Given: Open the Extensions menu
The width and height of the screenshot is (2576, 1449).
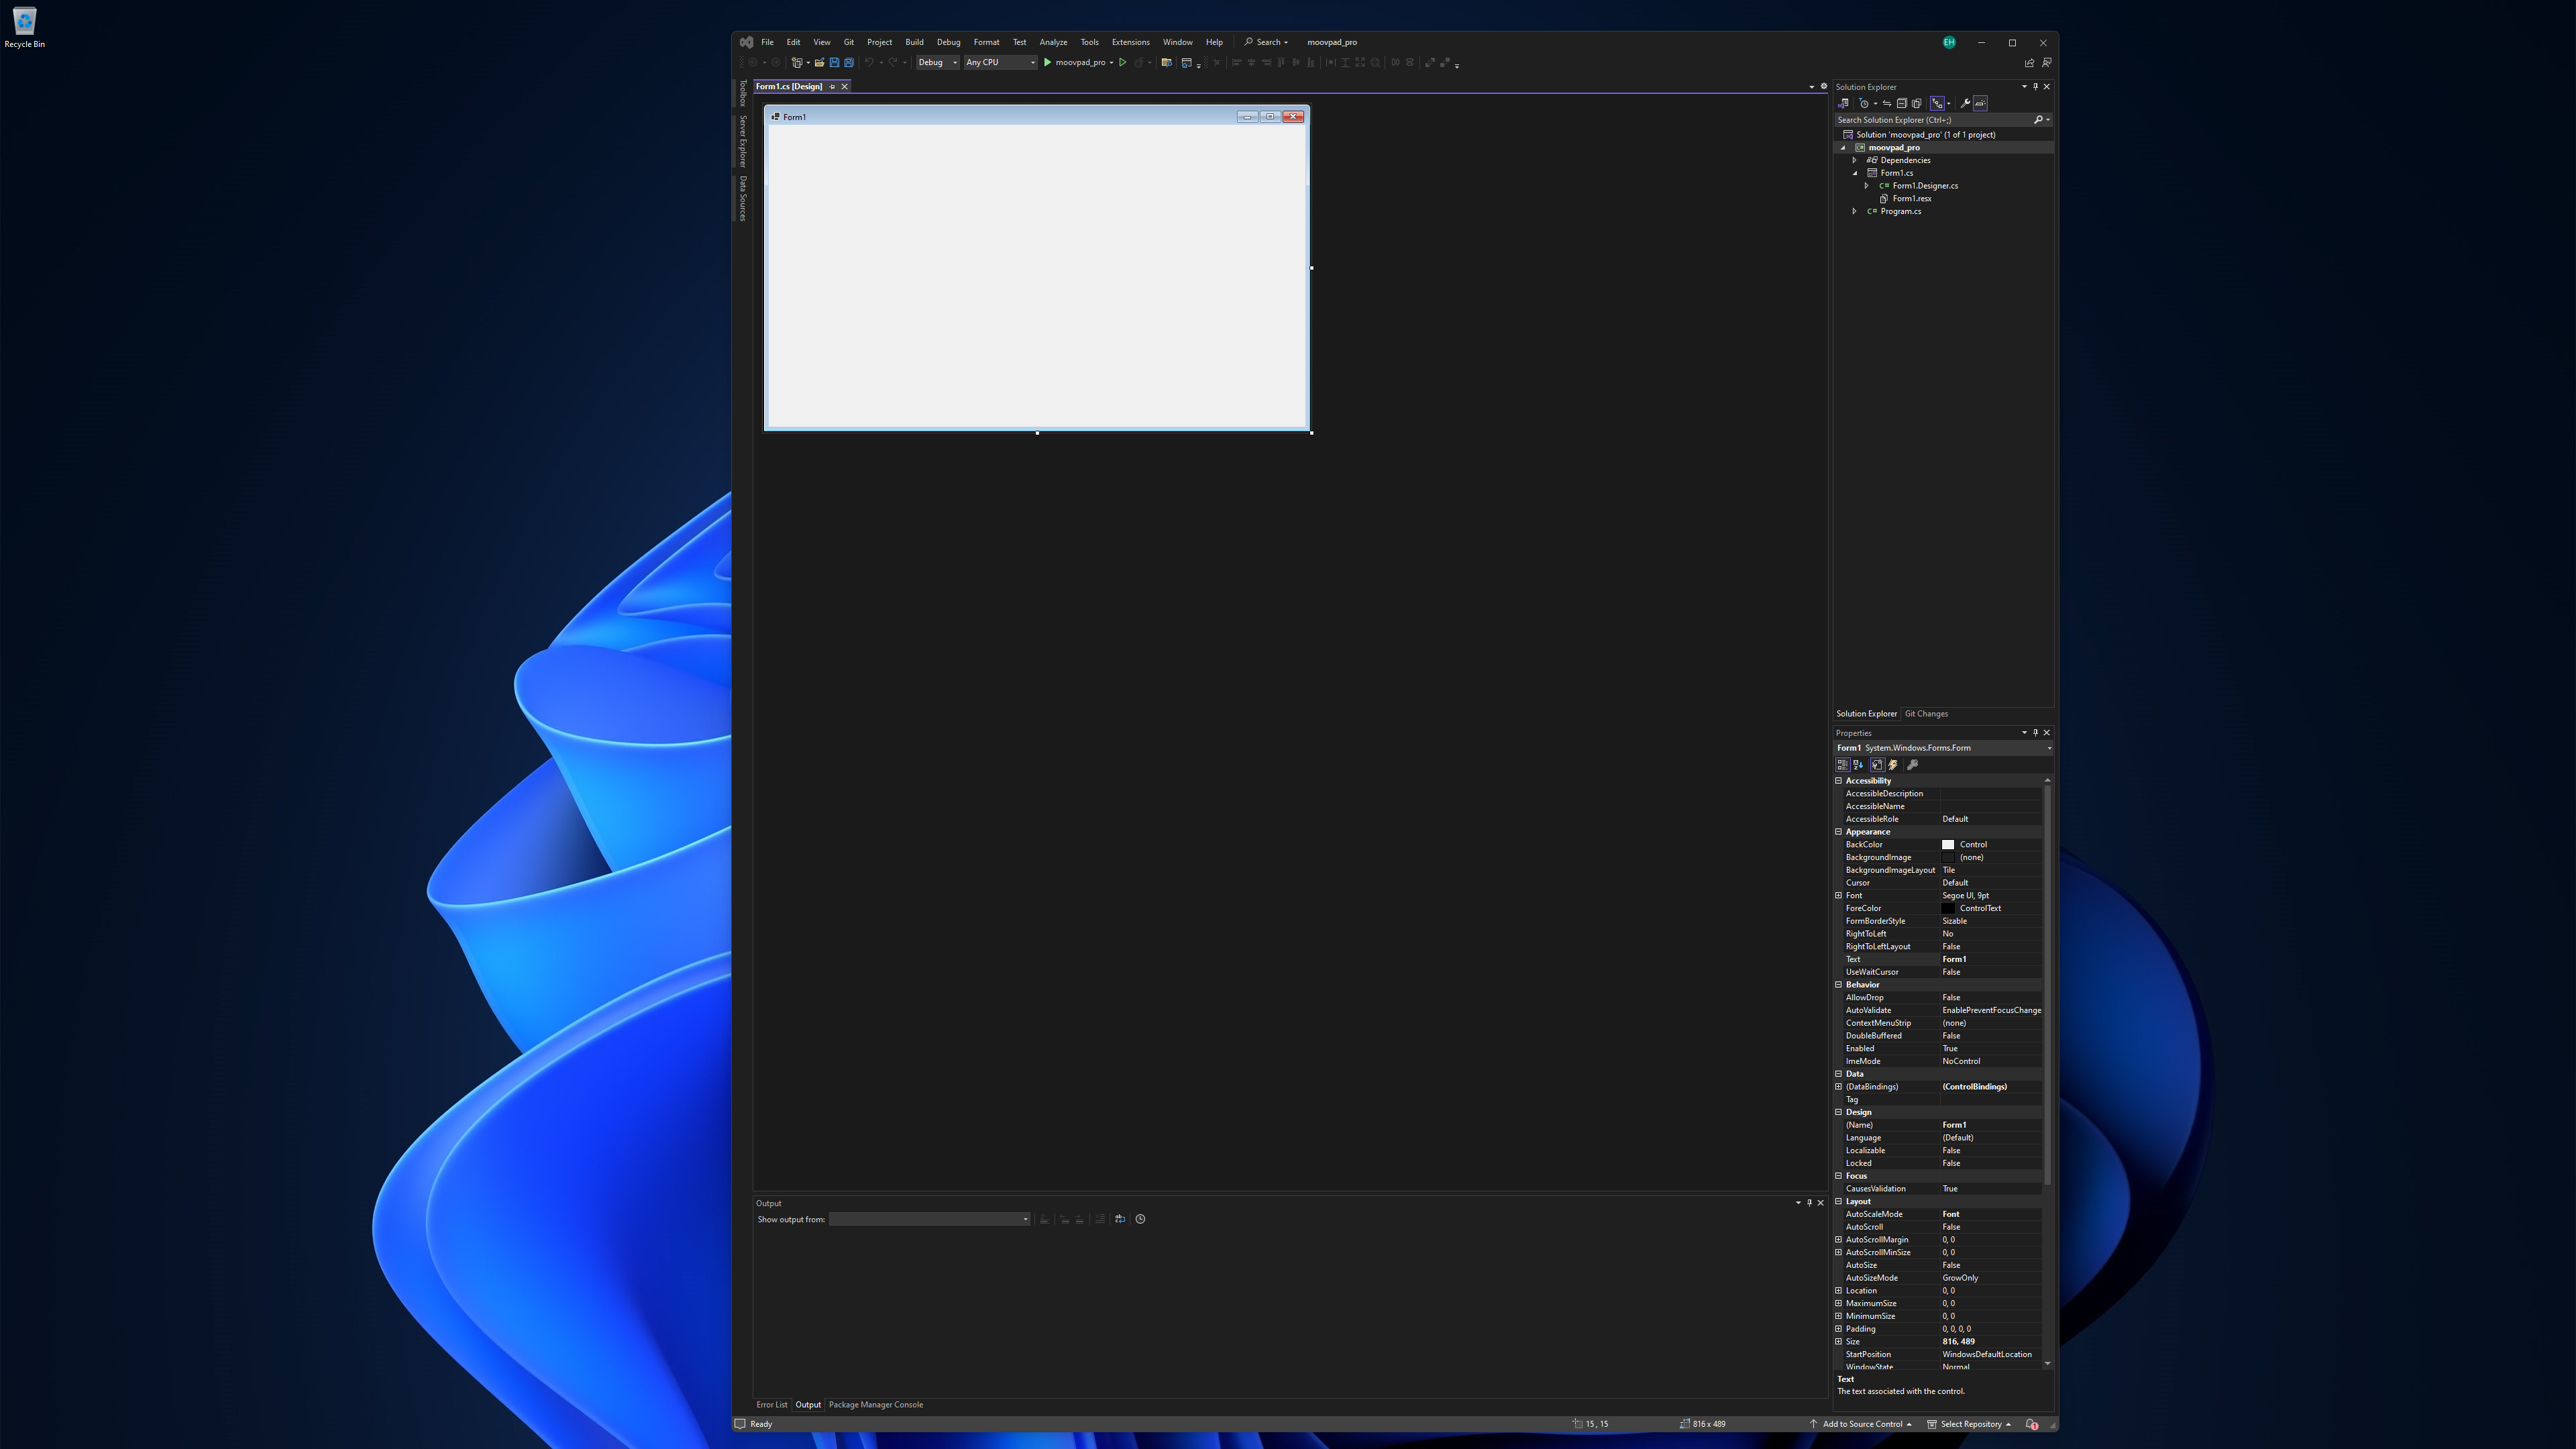Looking at the screenshot, I should point(1130,42).
